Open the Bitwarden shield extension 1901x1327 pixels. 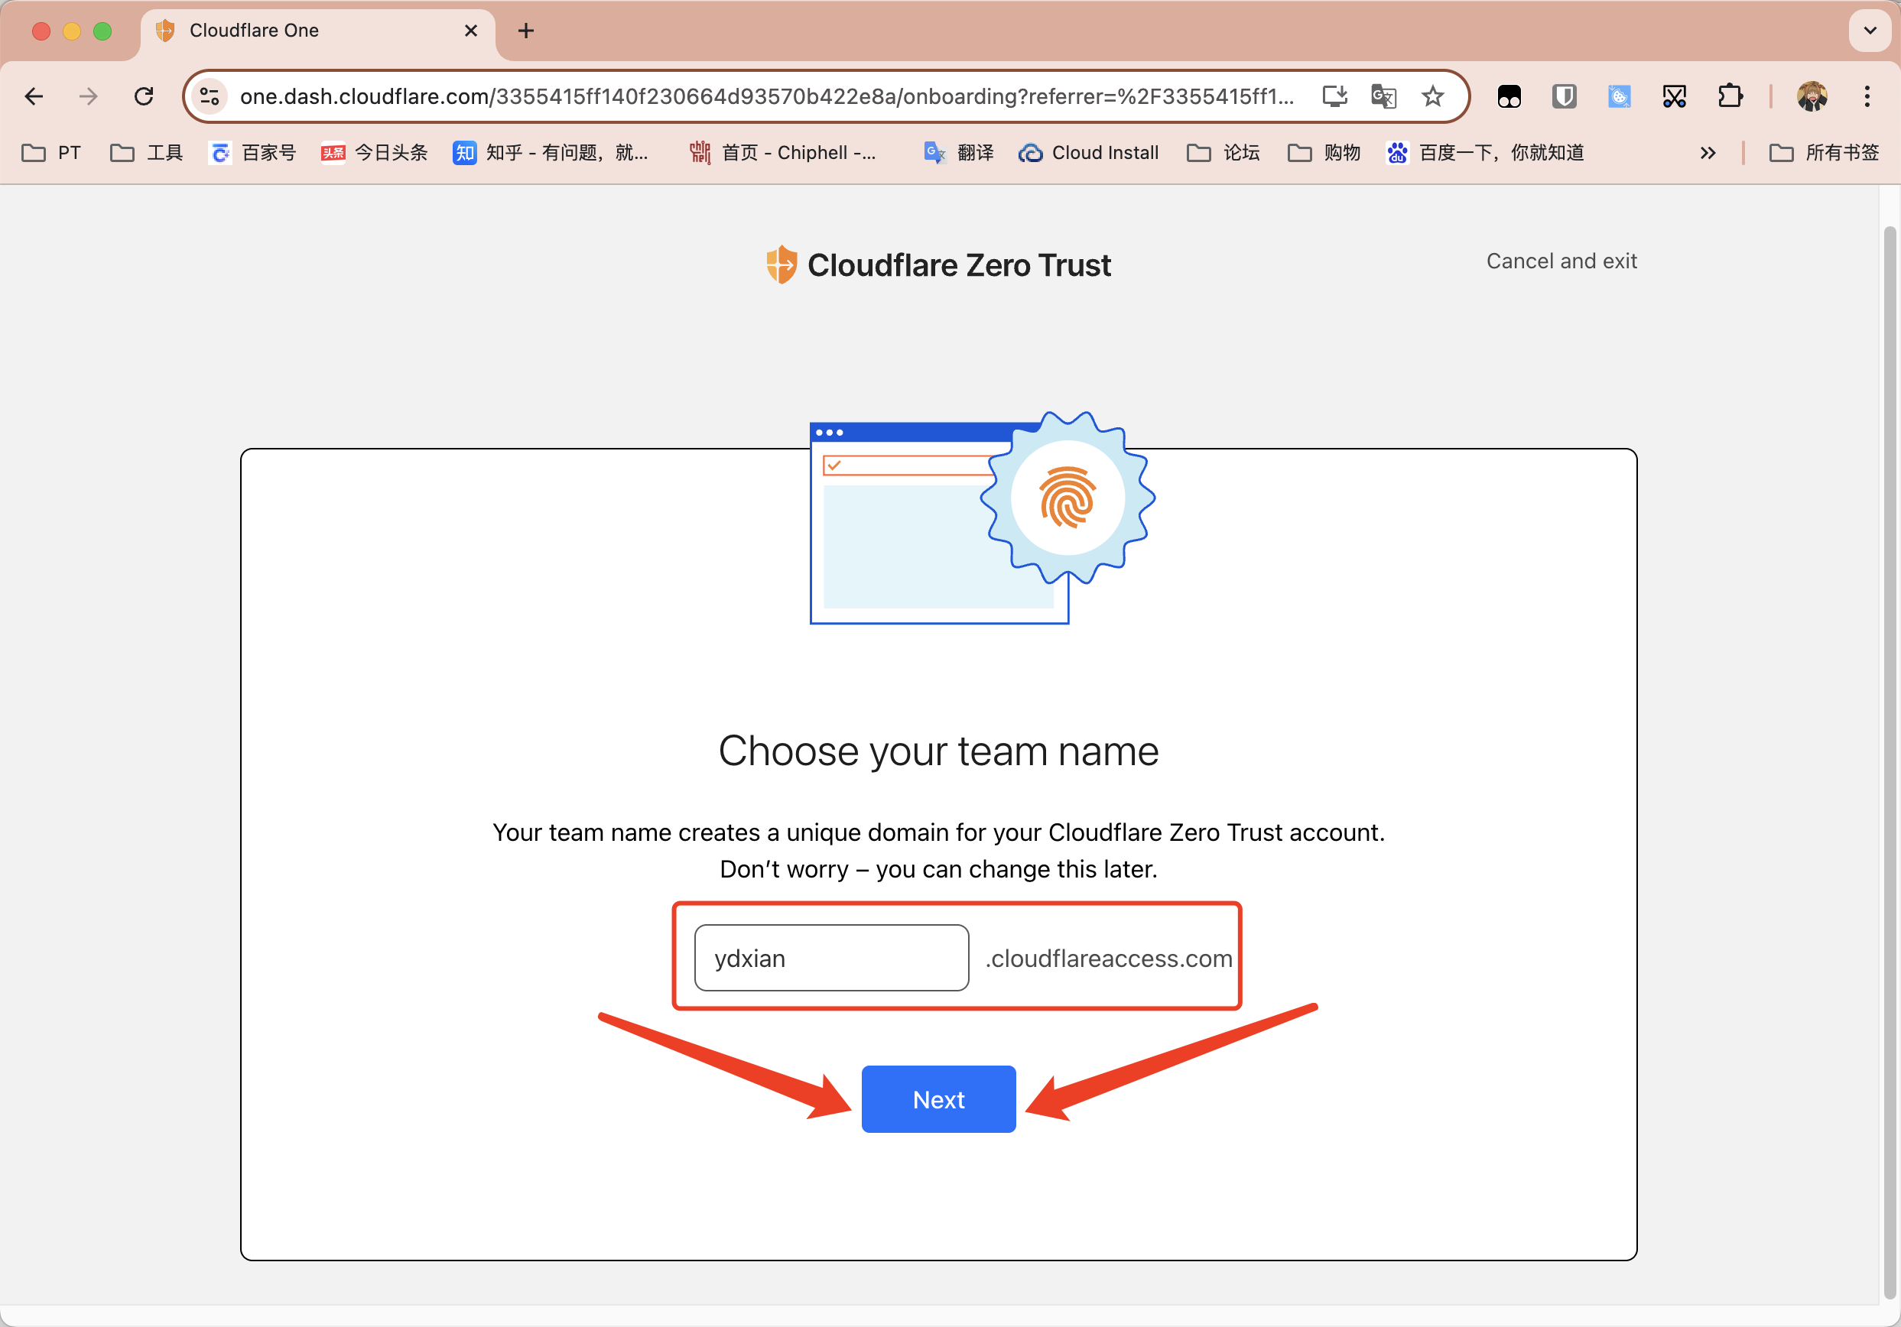1563,97
